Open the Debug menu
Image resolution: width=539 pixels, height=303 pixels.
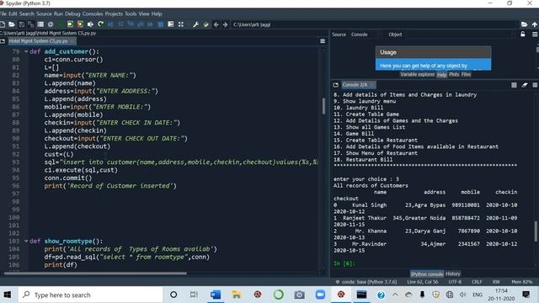[x=72, y=13]
